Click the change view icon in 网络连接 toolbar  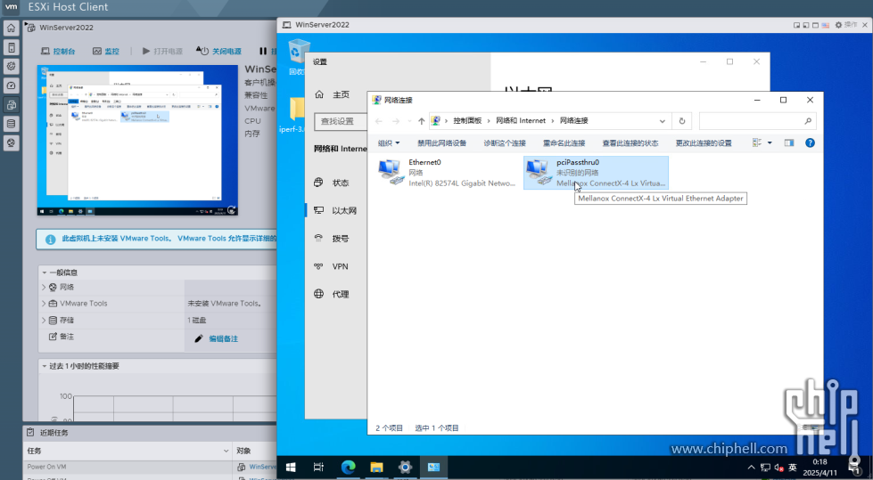pyautogui.click(x=757, y=143)
